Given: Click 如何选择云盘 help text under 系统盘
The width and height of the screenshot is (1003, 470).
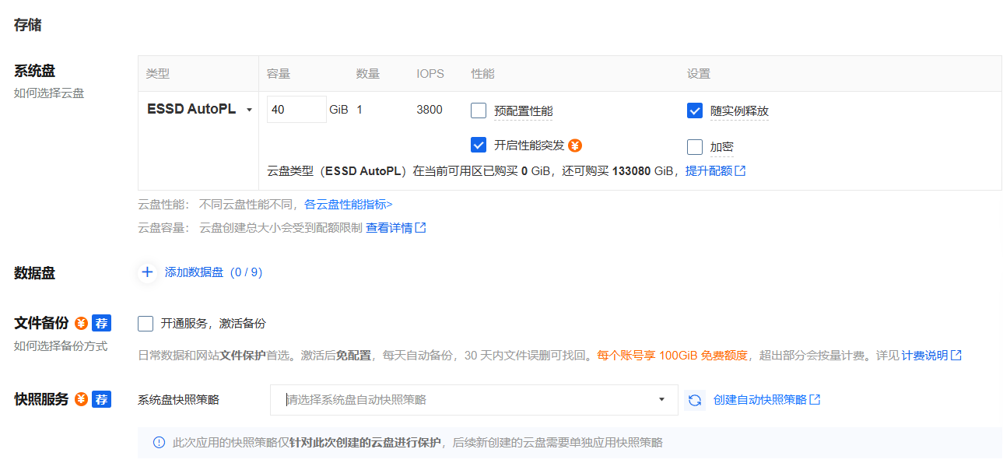Looking at the screenshot, I should 49,93.
